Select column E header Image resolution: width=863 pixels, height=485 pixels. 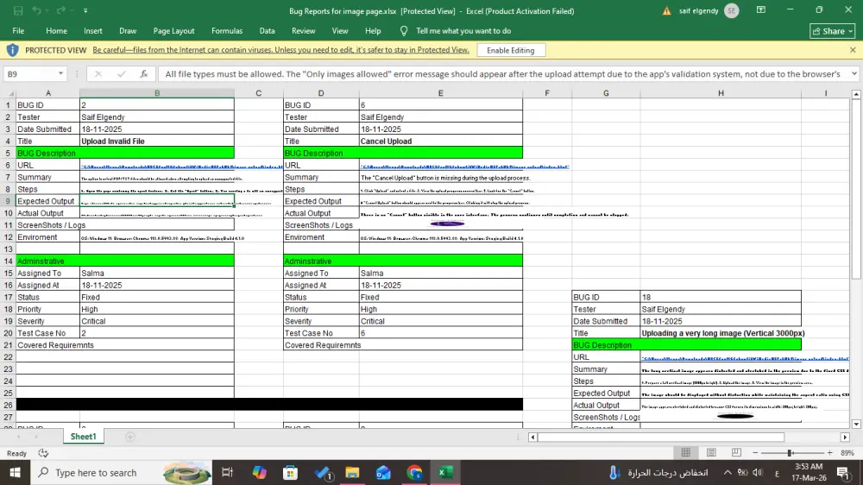point(440,93)
